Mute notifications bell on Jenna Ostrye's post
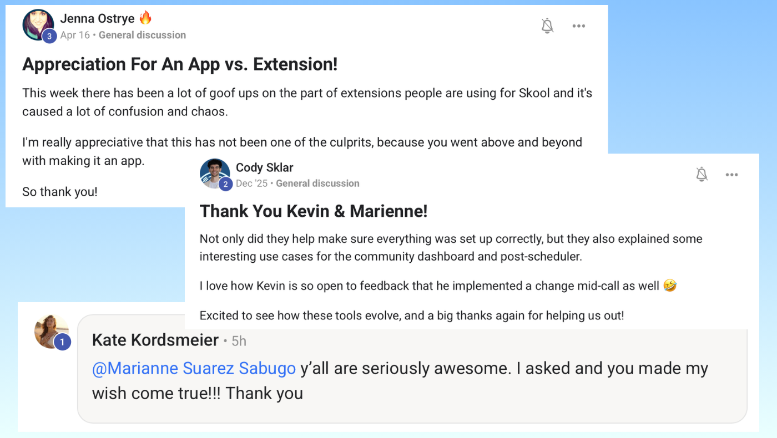The image size is (777, 438). pyautogui.click(x=547, y=26)
